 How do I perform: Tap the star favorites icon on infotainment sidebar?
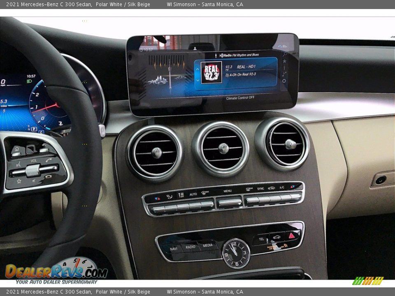[284, 61]
